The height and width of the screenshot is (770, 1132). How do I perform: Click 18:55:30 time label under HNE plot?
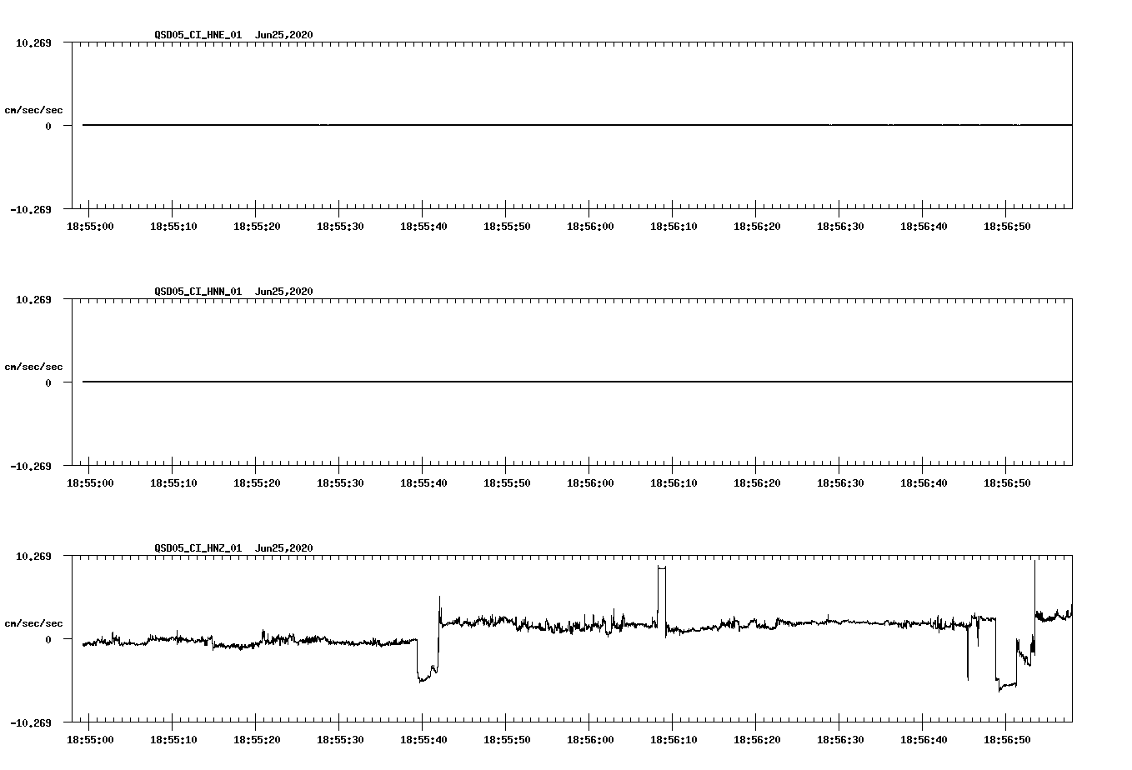pos(340,227)
